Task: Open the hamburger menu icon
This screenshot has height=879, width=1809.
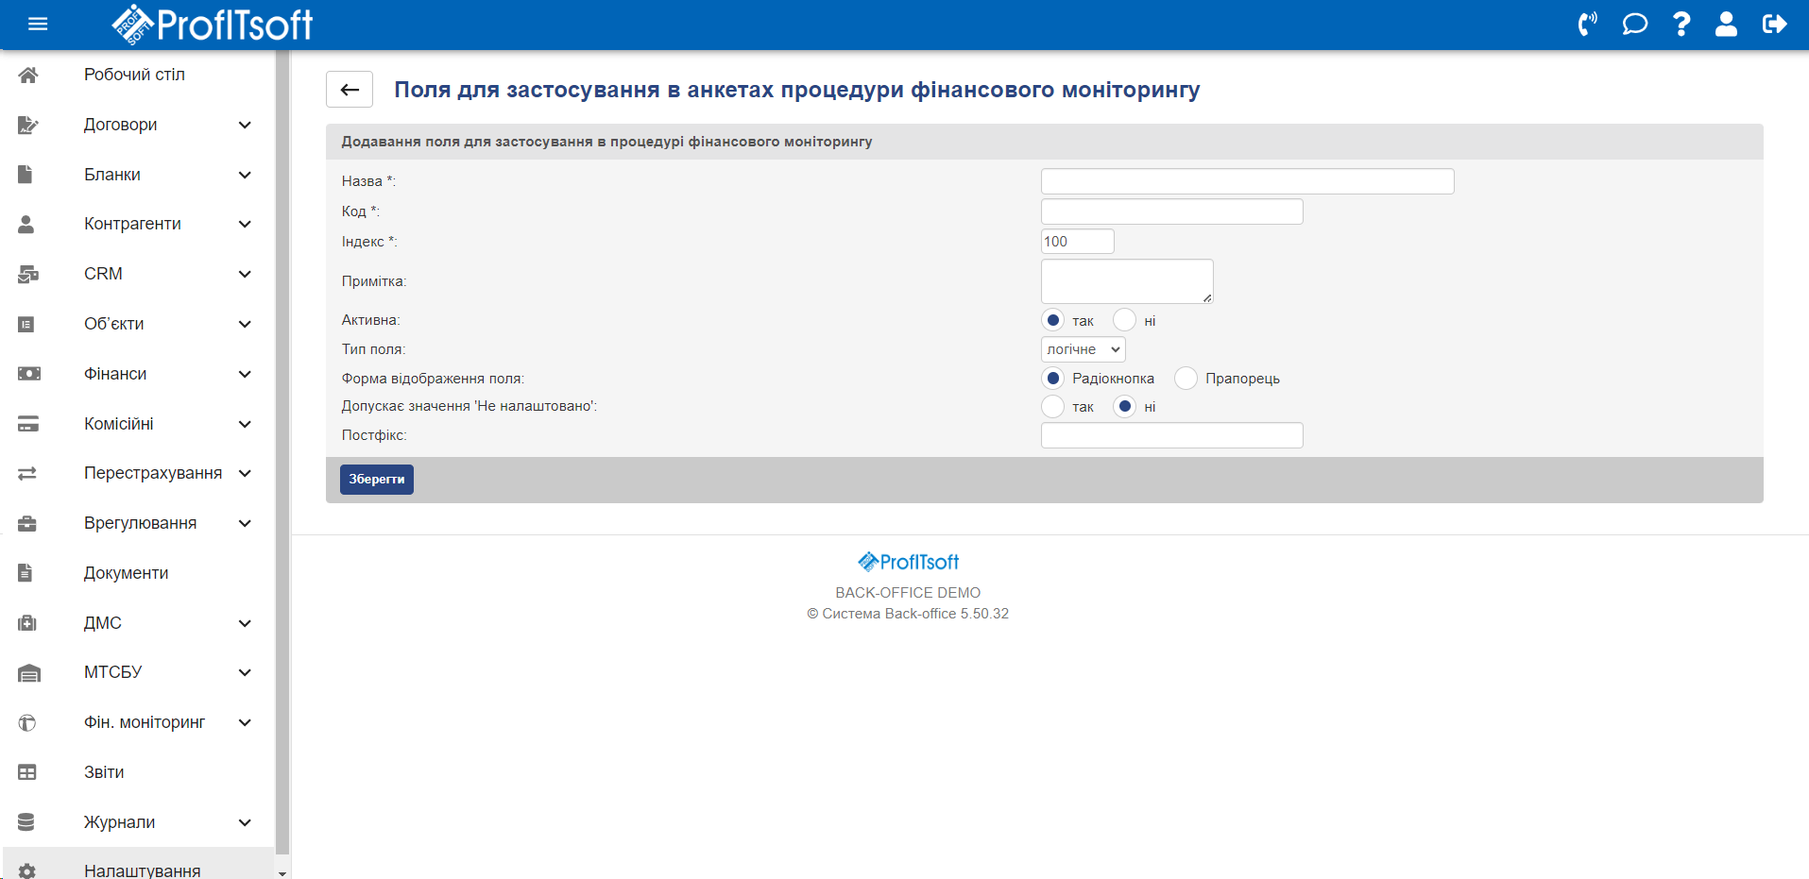Action: click(x=38, y=24)
